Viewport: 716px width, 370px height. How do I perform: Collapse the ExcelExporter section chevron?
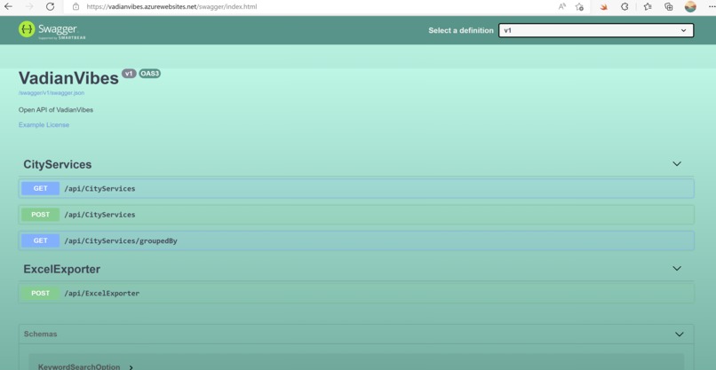point(677,268)
